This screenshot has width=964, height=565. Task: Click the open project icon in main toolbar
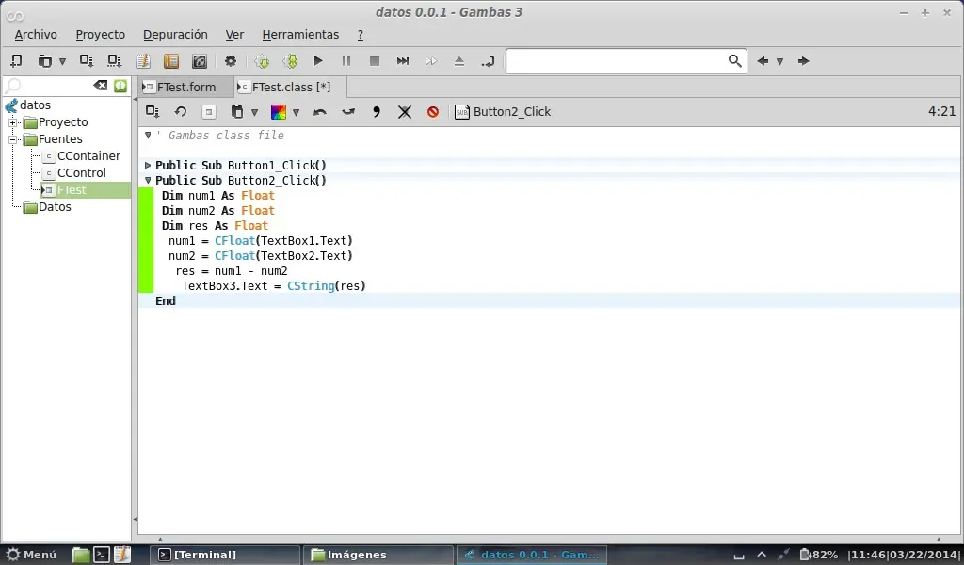[45, 61]
